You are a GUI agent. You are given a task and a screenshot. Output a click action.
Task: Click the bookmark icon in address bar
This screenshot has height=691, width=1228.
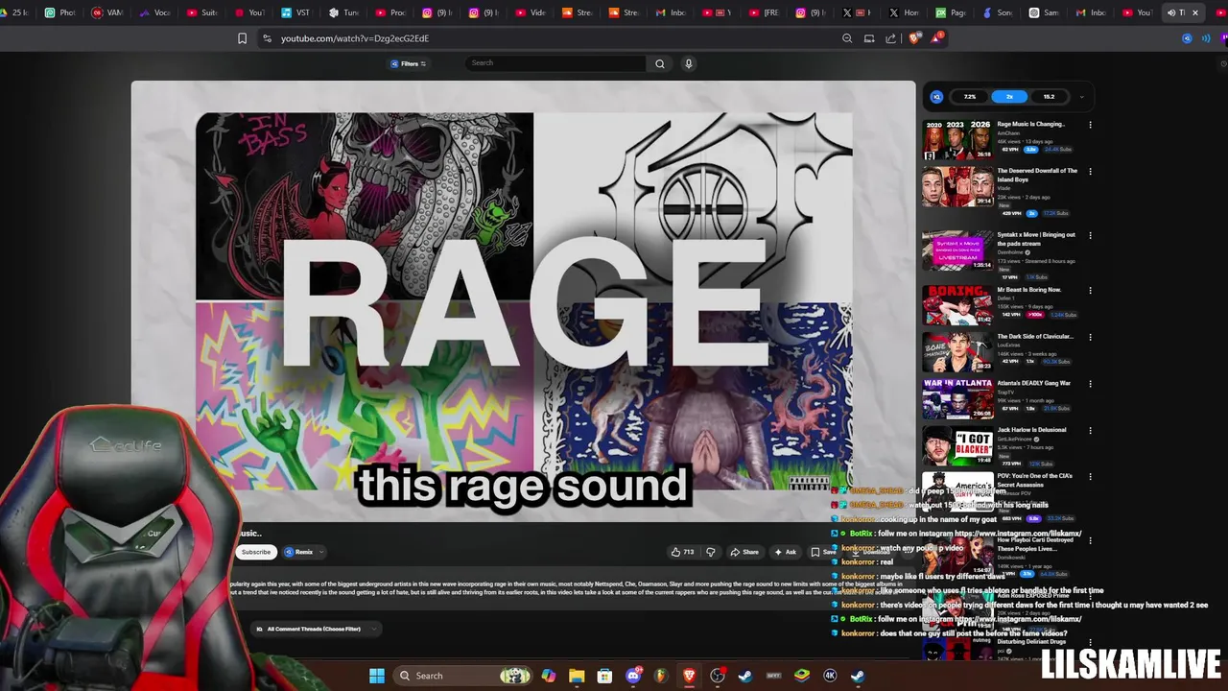tap(242, 38)
